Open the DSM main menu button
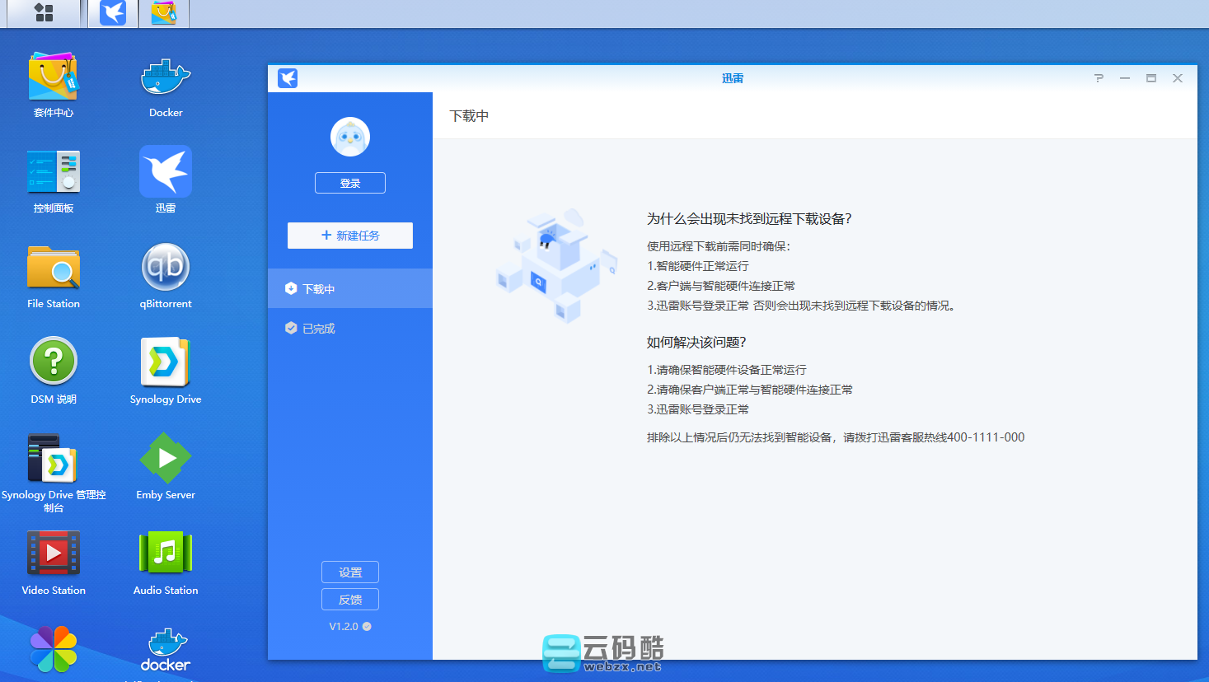The image size is (1209, 682). point(44,13)
